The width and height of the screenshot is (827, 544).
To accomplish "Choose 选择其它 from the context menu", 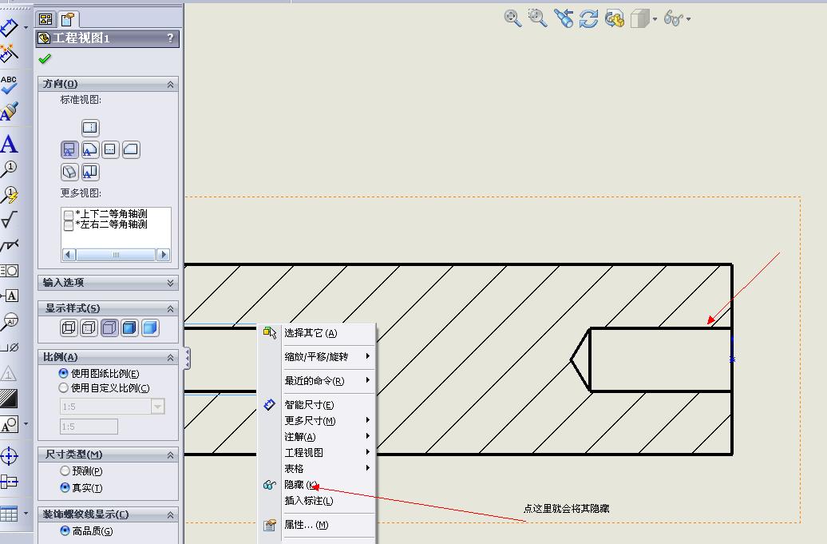I will pyautogui.click(x=317, y=332).
